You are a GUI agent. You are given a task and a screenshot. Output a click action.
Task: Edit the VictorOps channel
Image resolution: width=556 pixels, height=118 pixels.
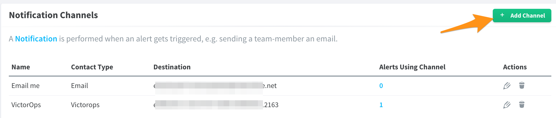[507, 105]
